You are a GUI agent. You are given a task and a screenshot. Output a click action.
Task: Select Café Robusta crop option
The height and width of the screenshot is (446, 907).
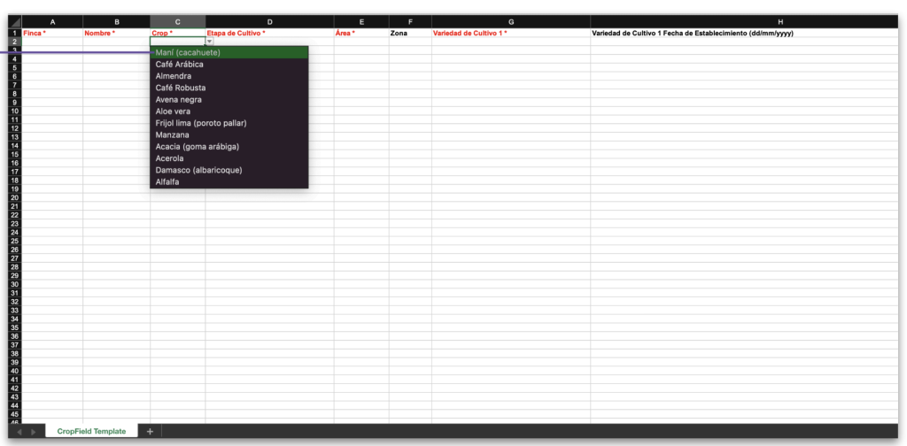coord(229,88)
